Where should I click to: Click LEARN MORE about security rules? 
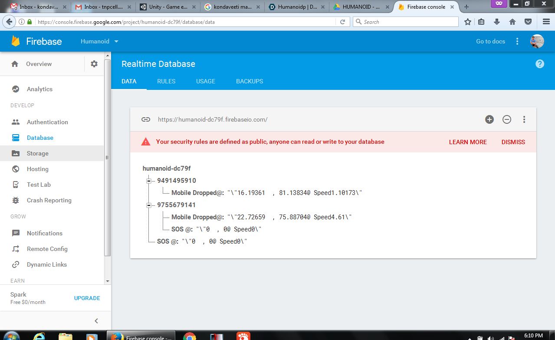(468, 142)
